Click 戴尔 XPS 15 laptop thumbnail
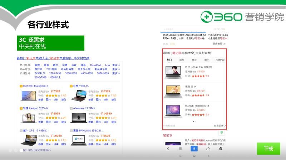Screen dimensions: 286x160 pyautogui.click(x=29, y=140)
